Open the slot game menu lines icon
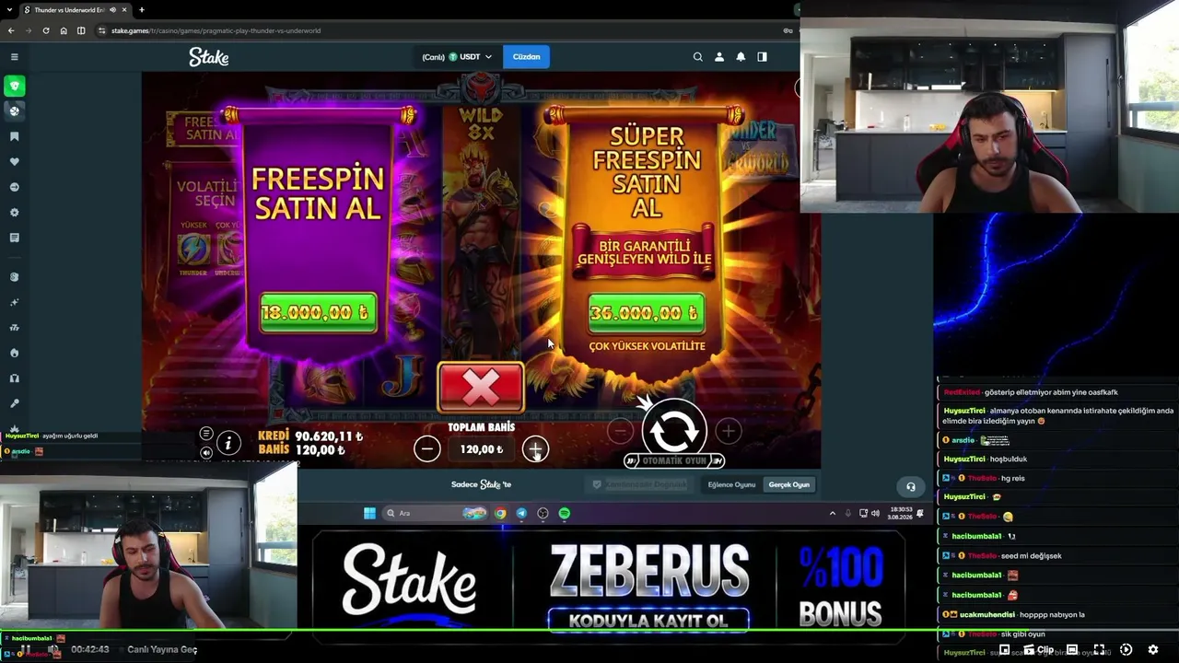Viewport: 1179px width, 663px height. pyautogui.click(x=206, y=434)
